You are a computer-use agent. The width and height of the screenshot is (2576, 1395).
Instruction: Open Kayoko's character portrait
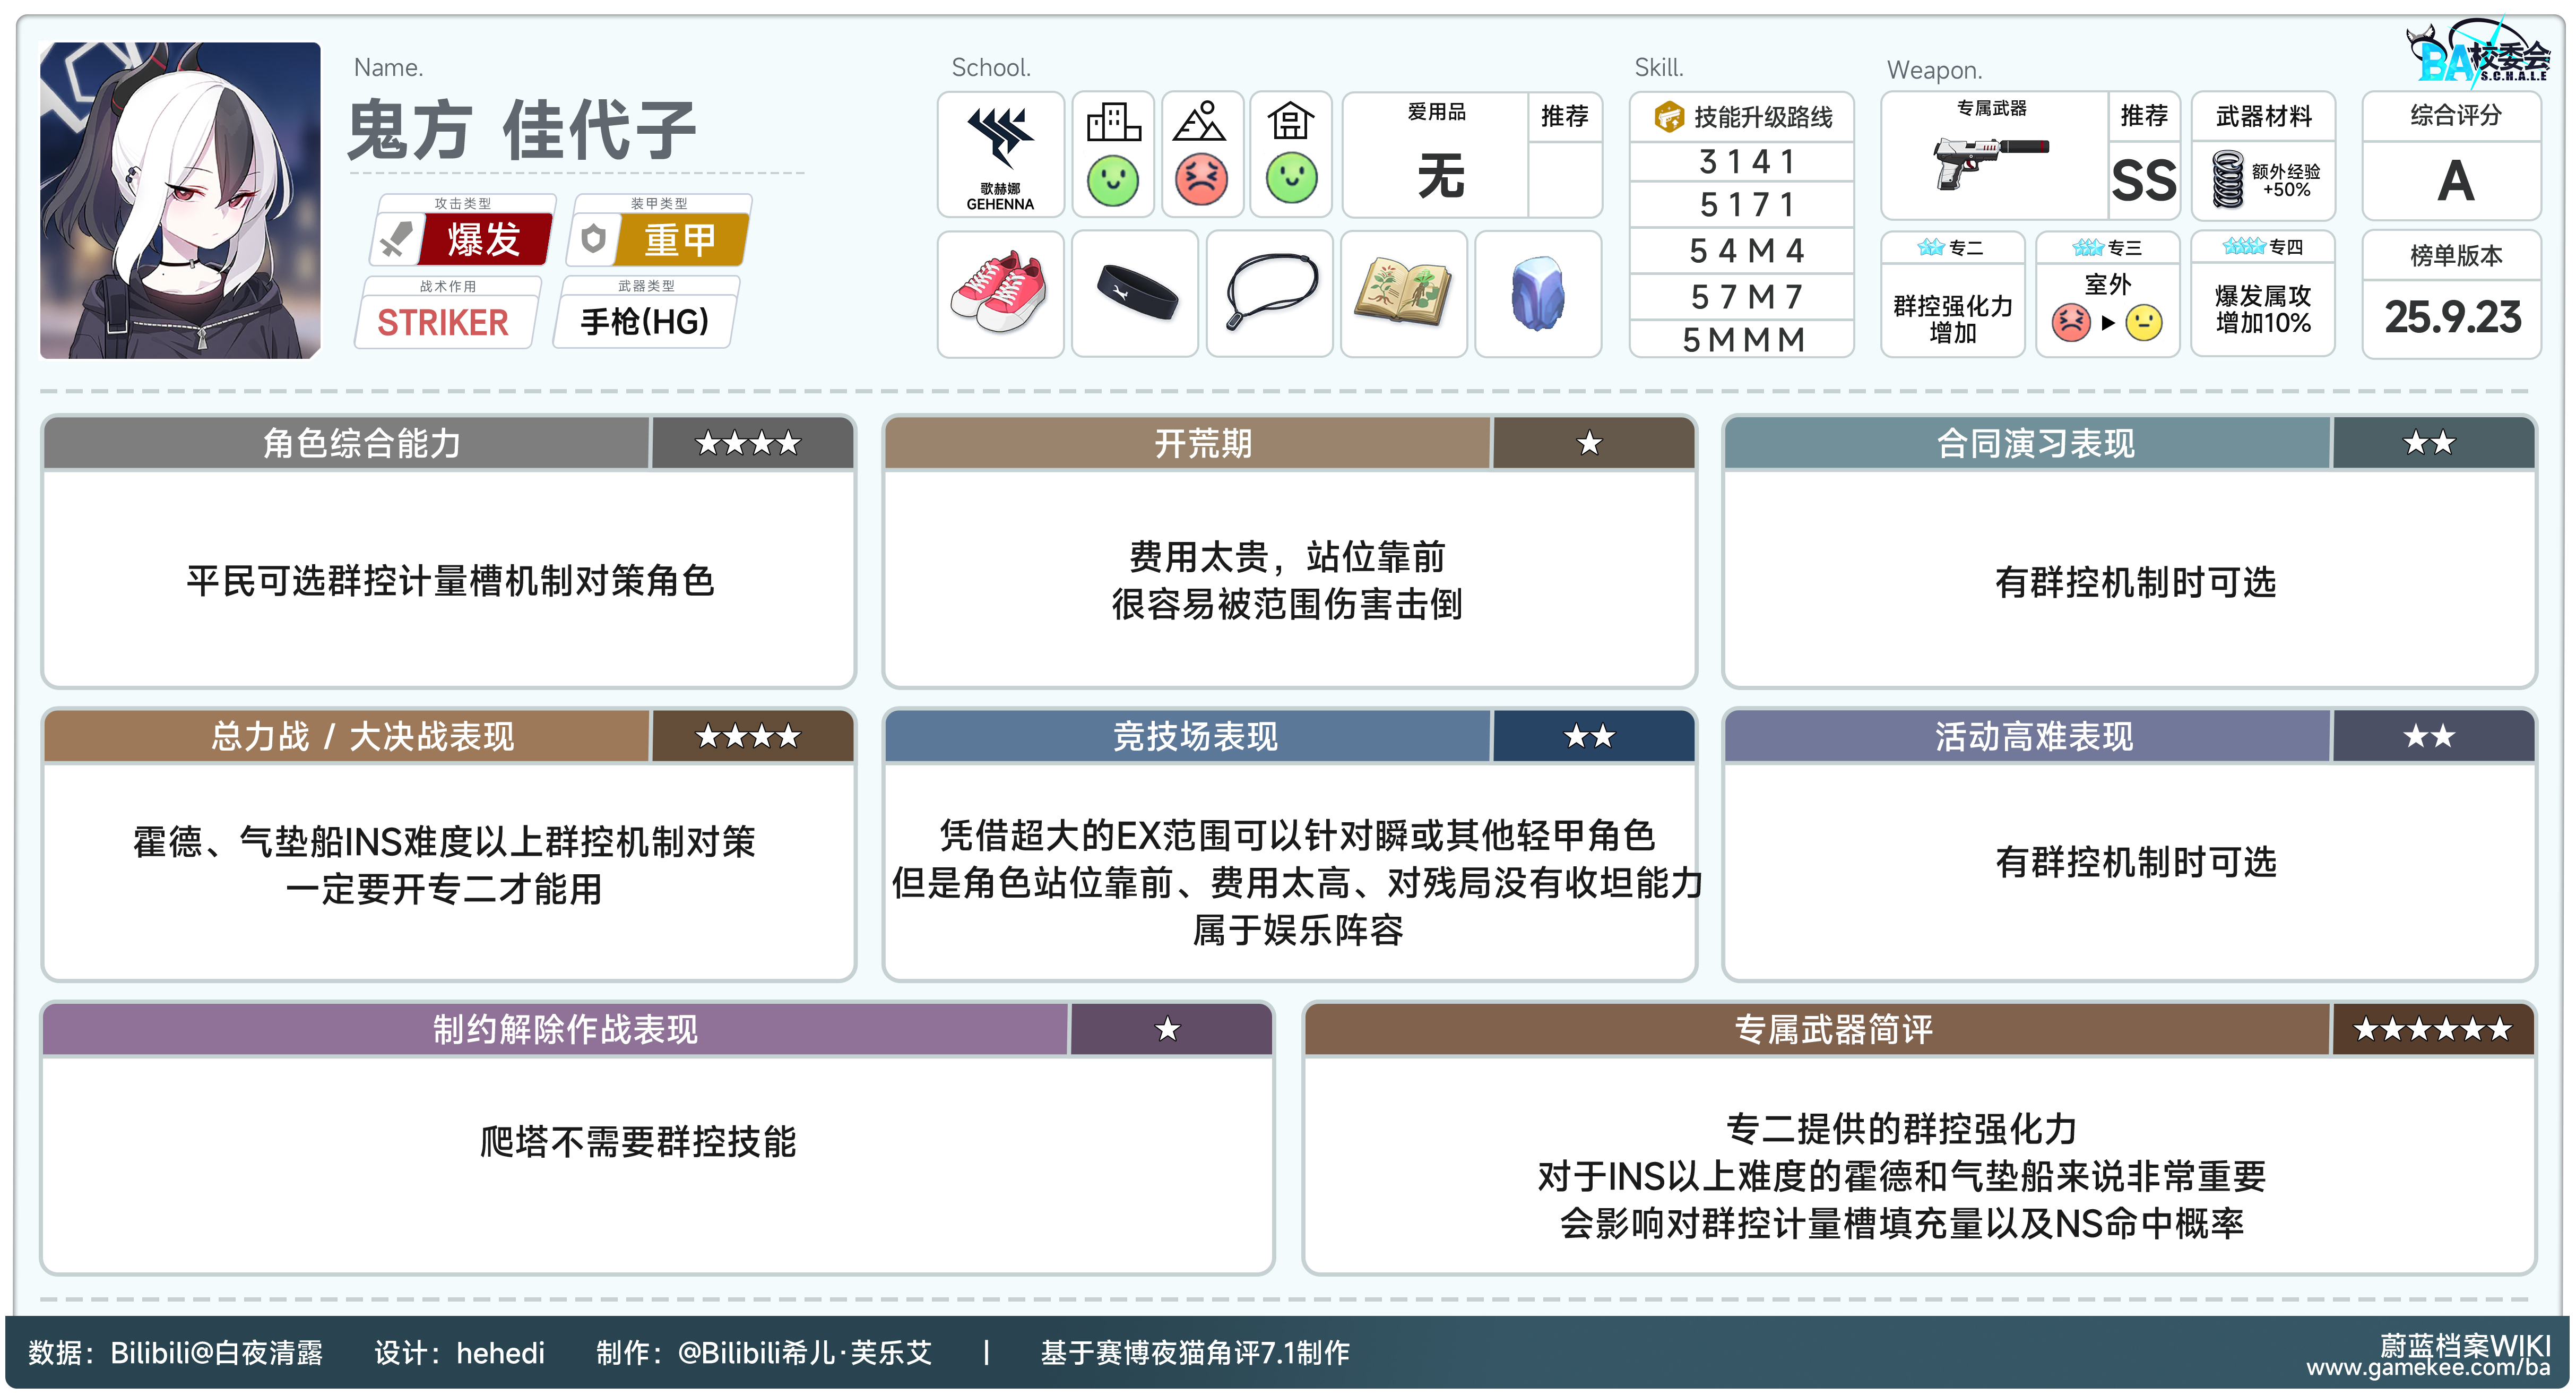[x=180, y=200]
